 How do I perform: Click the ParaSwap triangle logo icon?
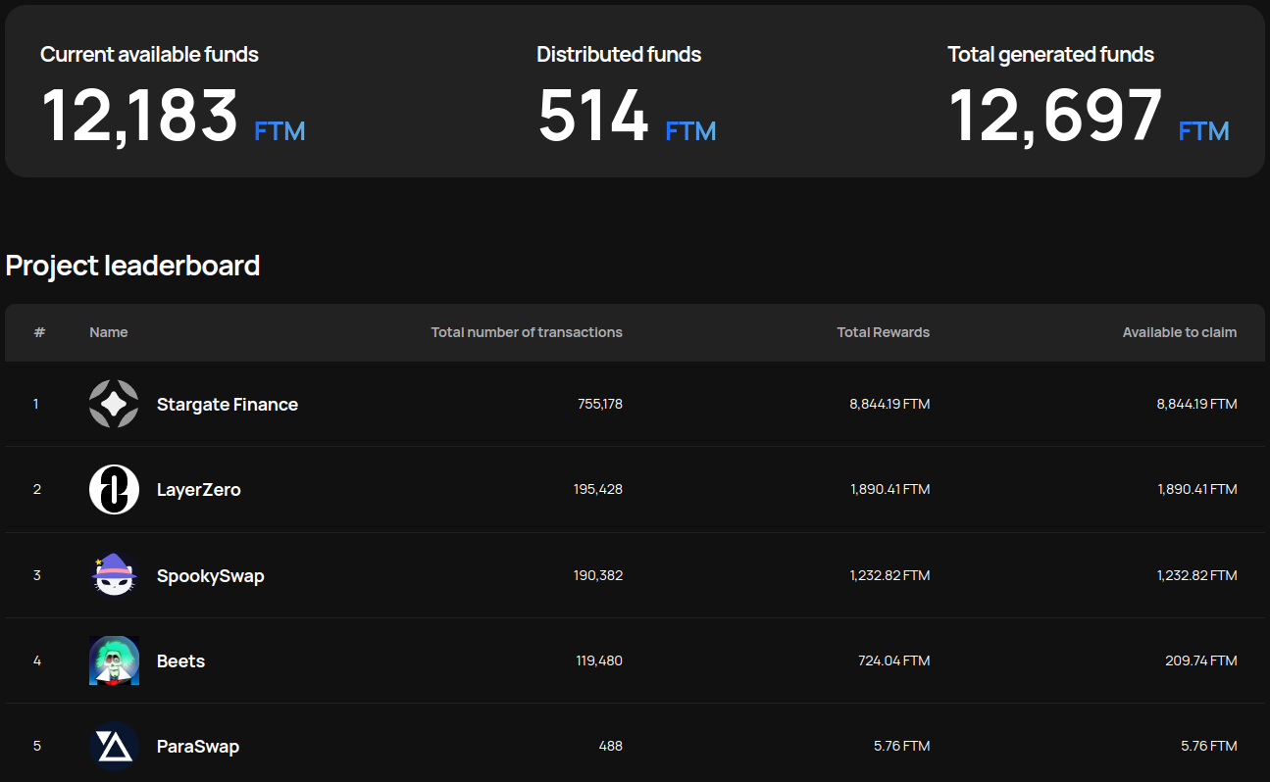[114, 746]
